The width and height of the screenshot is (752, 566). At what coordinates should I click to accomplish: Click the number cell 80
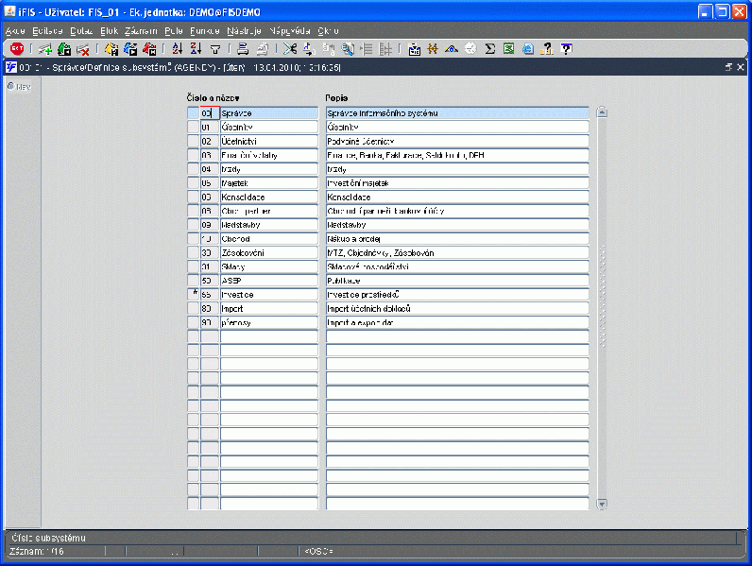pyautogui.click(x=210, y=308)
